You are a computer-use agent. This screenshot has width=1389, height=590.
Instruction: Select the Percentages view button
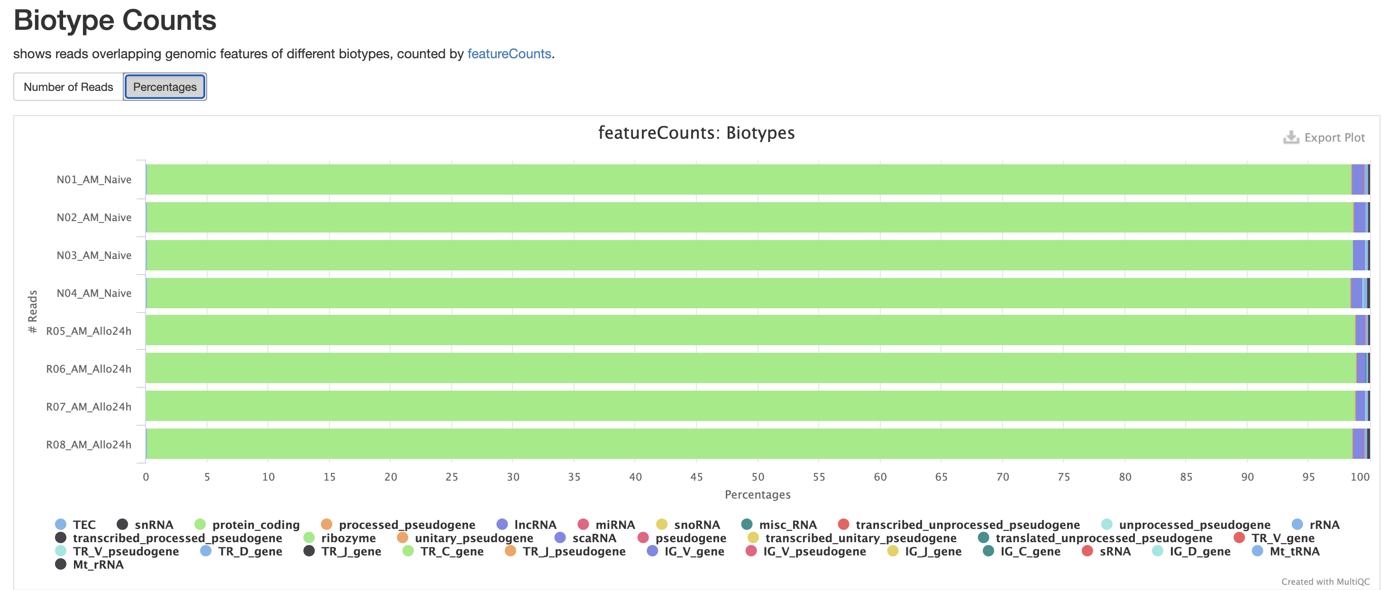point(164,87)
